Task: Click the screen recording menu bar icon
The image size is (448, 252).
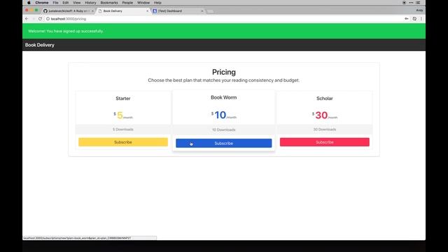Action: pyautogui.click(x=404, y=3)
